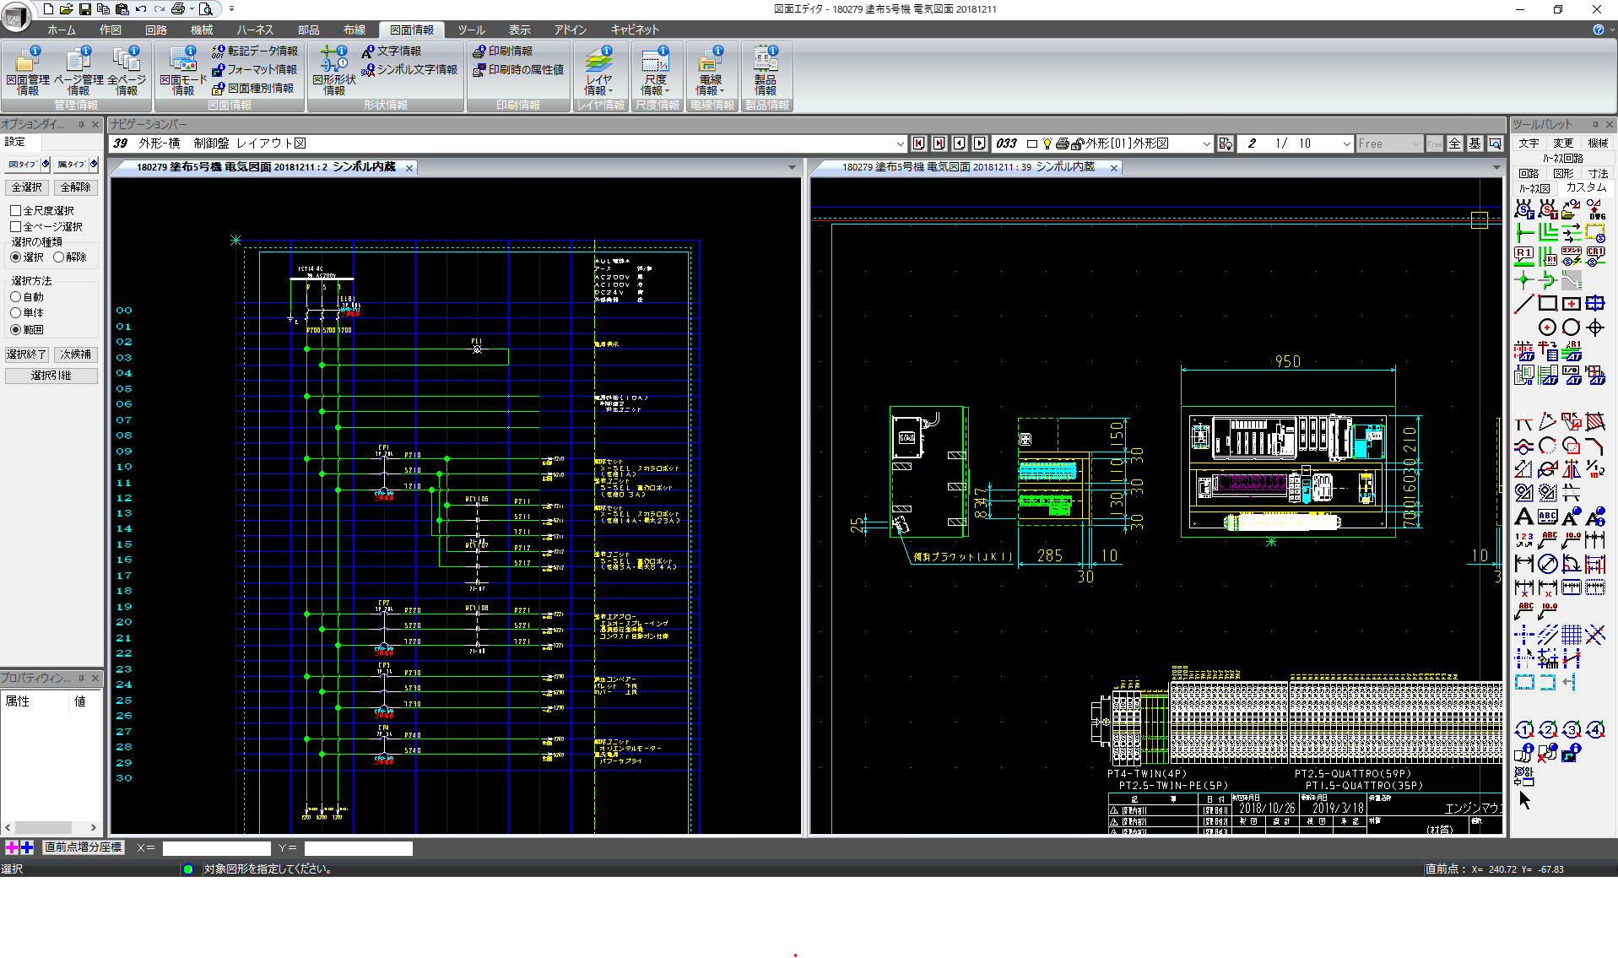This screenshot has width=1618, height=958.
Task: Go to last page navigation icon
Action: pos(939,143)
